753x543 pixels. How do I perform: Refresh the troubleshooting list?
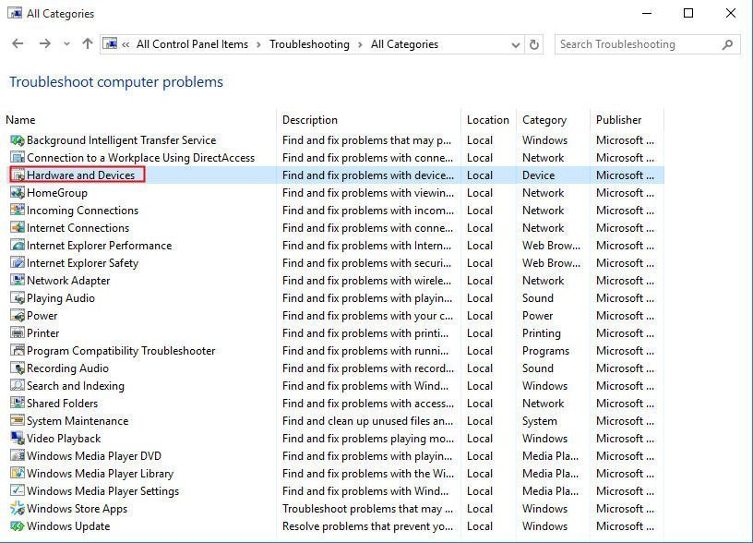point(534,44)
